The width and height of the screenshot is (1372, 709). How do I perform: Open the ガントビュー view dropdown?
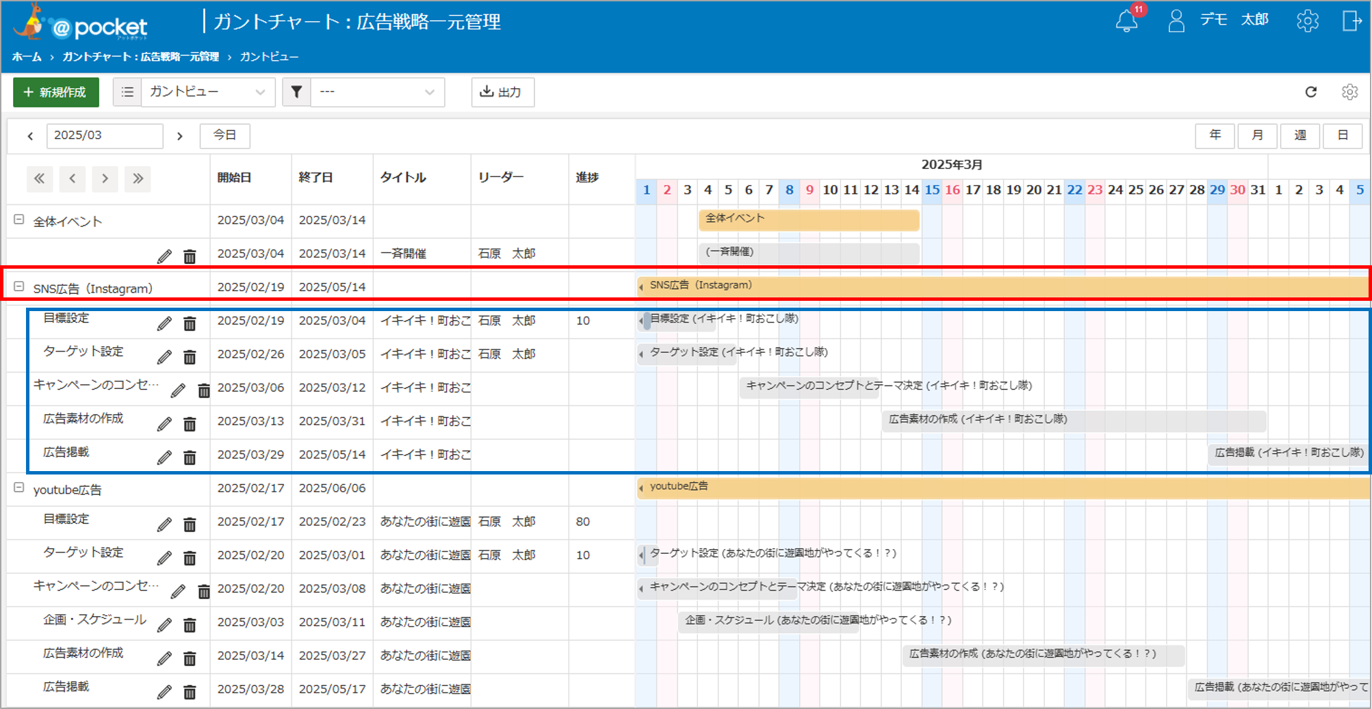pos(208,92)
